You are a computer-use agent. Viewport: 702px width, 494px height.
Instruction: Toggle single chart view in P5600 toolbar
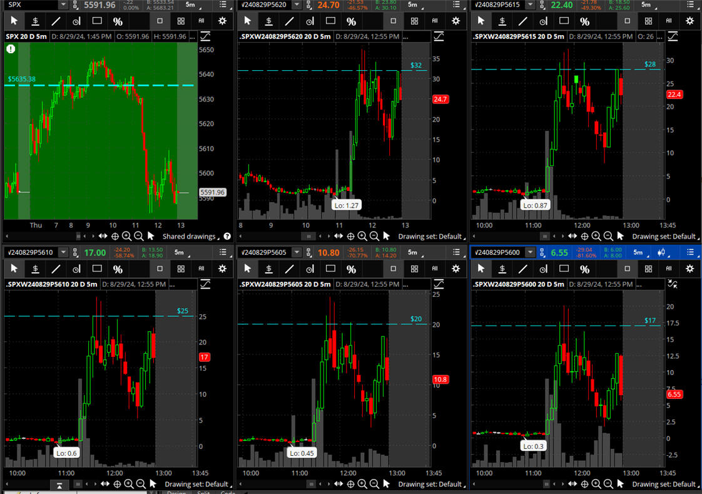[x=627, y=269]
